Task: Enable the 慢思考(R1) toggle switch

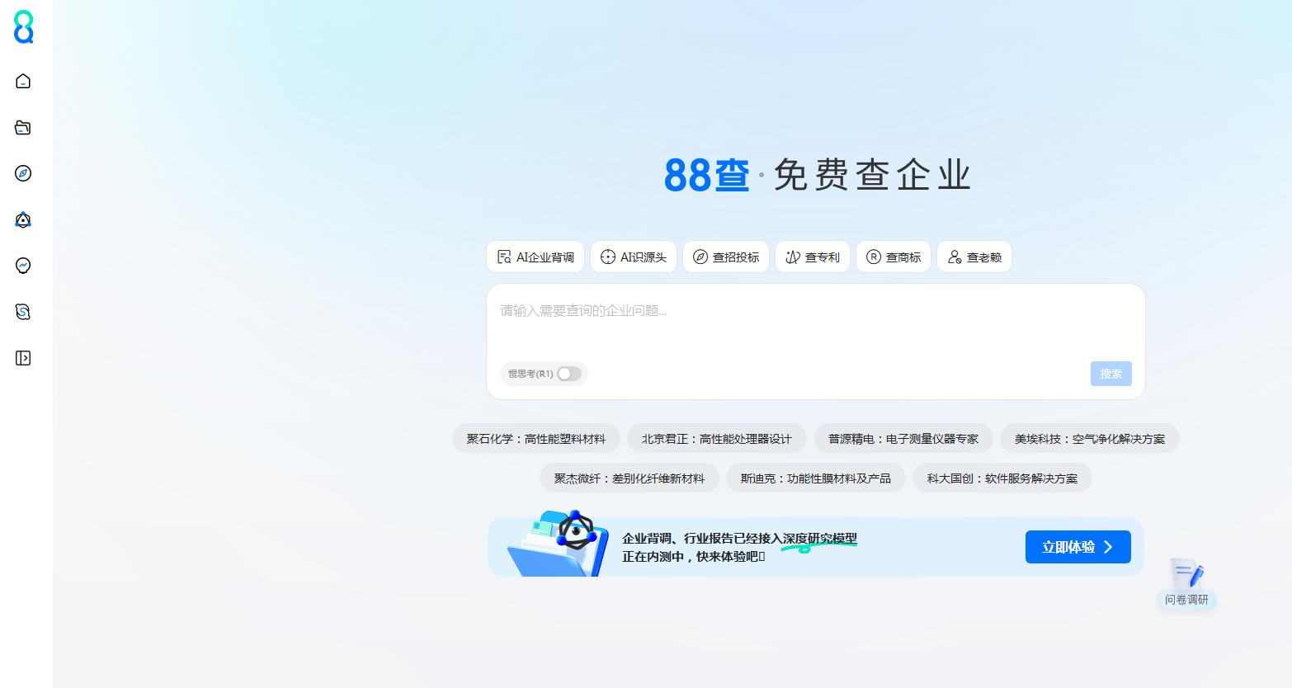Action: pyautogui.click(x=568, y=374)
